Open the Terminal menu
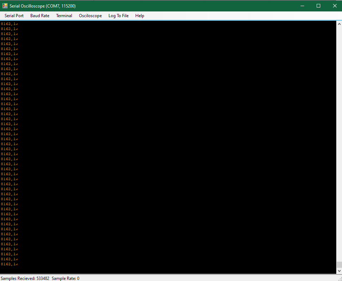This screenshot has width=342, height=281. pos(64,16)
